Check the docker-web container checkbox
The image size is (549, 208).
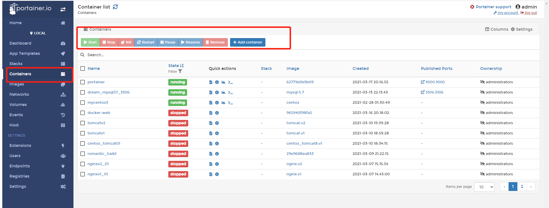point(83,113)
